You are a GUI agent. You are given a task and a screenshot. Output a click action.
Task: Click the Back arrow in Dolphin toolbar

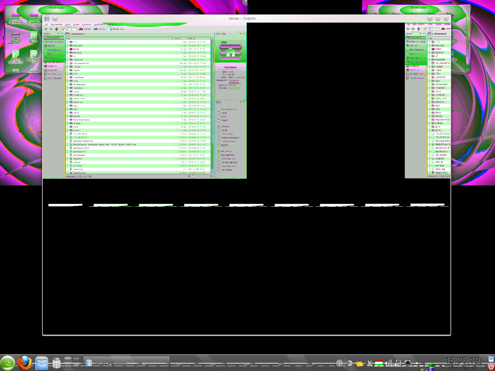point(46,29)
